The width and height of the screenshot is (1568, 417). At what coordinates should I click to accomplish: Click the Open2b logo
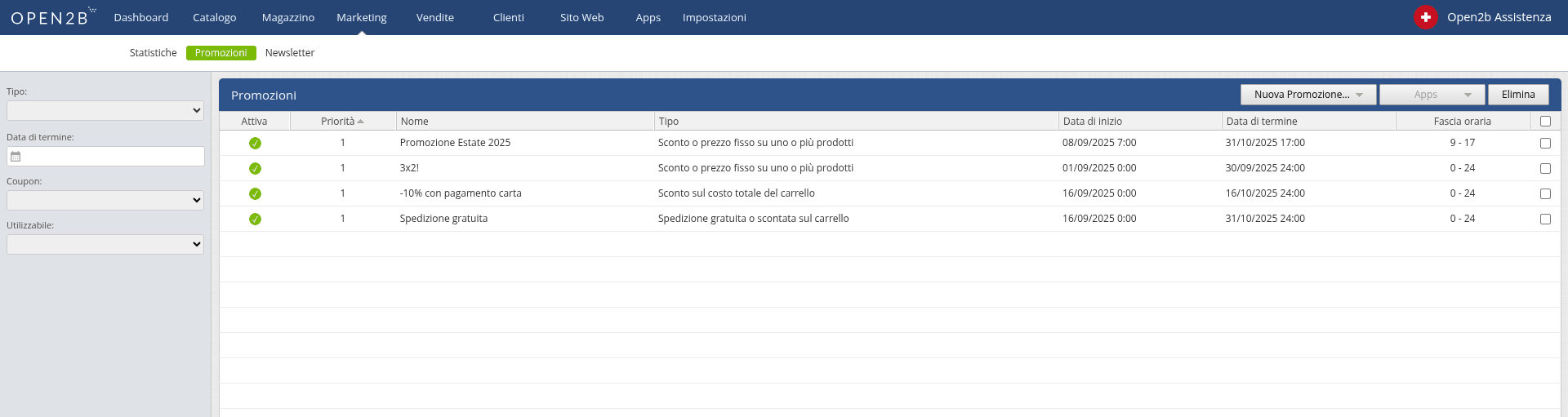[52, 17]
